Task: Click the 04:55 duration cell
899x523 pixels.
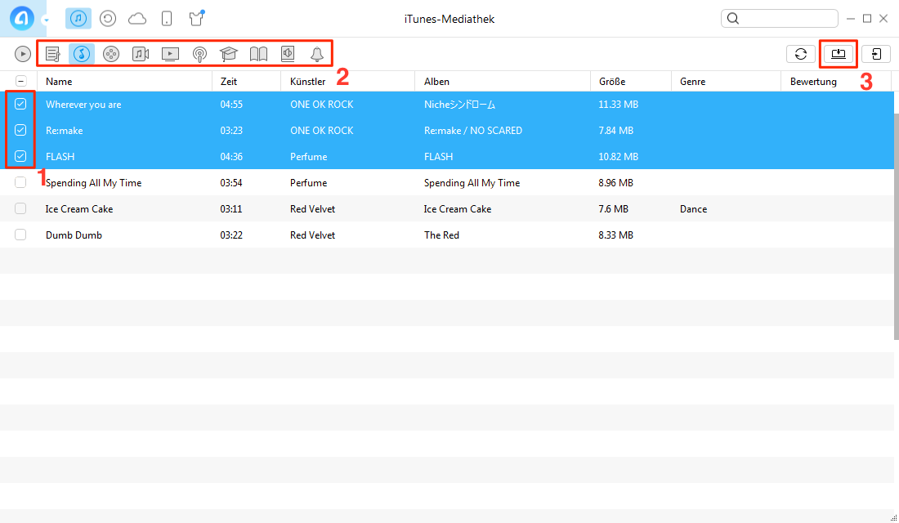Action: coord(231,105)
